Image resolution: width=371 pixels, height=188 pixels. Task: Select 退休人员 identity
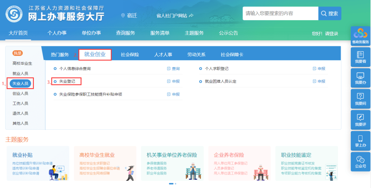point(20,113)
